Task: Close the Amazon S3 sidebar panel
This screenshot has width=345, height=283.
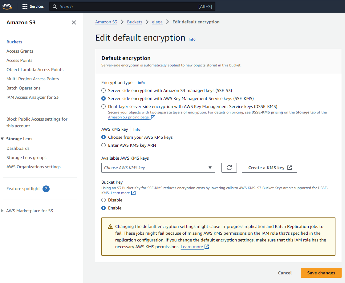Action: (x=74, y=22)
